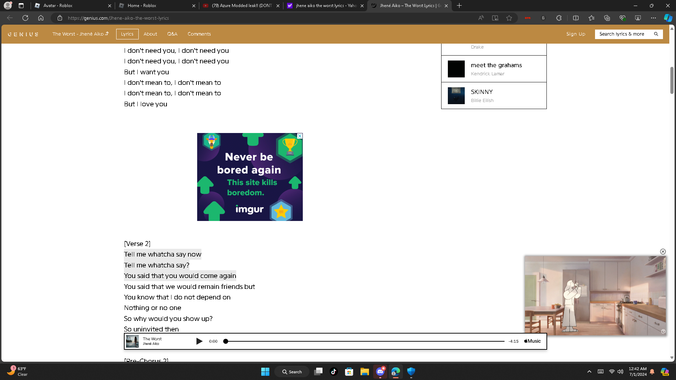The height and width of the screenshot is (380, 676).
Task: Open the Collections icon
Action: coord(607,18)
